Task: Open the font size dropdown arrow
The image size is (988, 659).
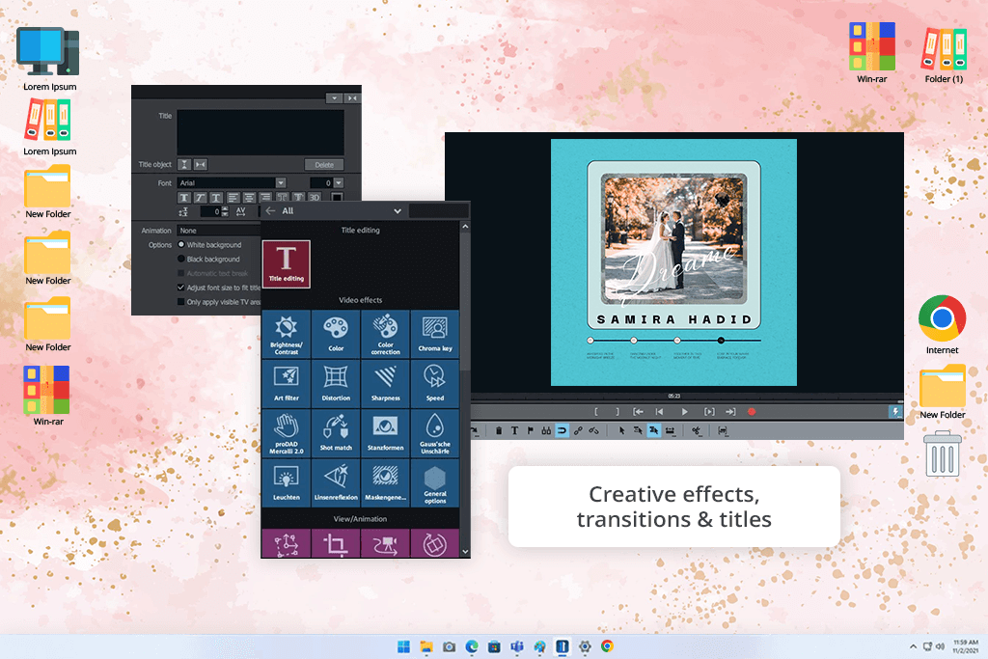Action: tap(339, 182)
